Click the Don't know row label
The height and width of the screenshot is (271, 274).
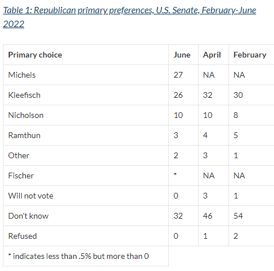click(x=28, y=216)
